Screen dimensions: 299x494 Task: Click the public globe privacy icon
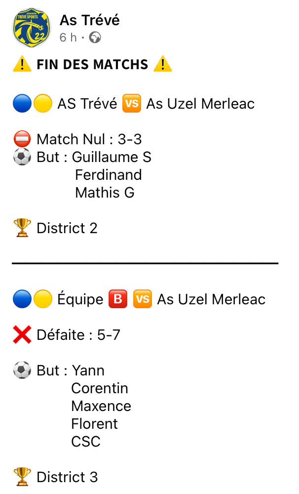[x=95, y=38]
